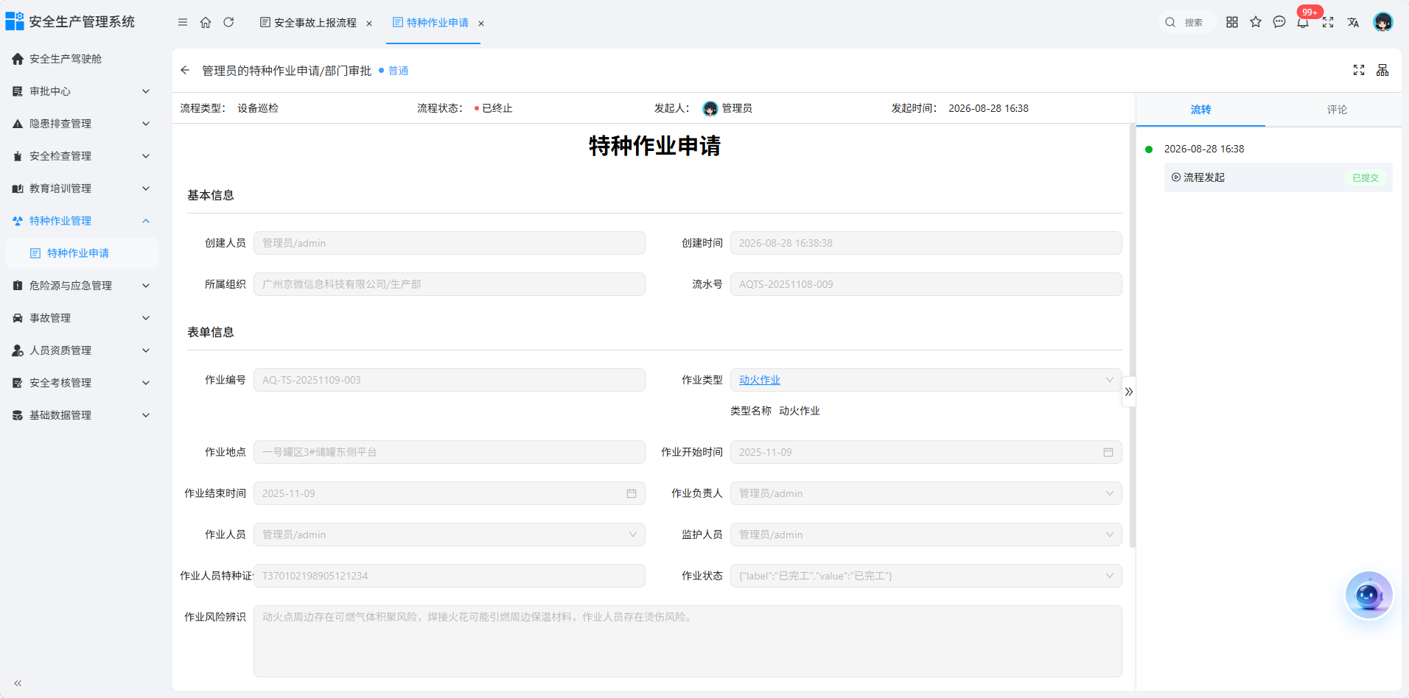Click the form vertical scrollbar
1409x698 pixels.
pos(1132,336)
